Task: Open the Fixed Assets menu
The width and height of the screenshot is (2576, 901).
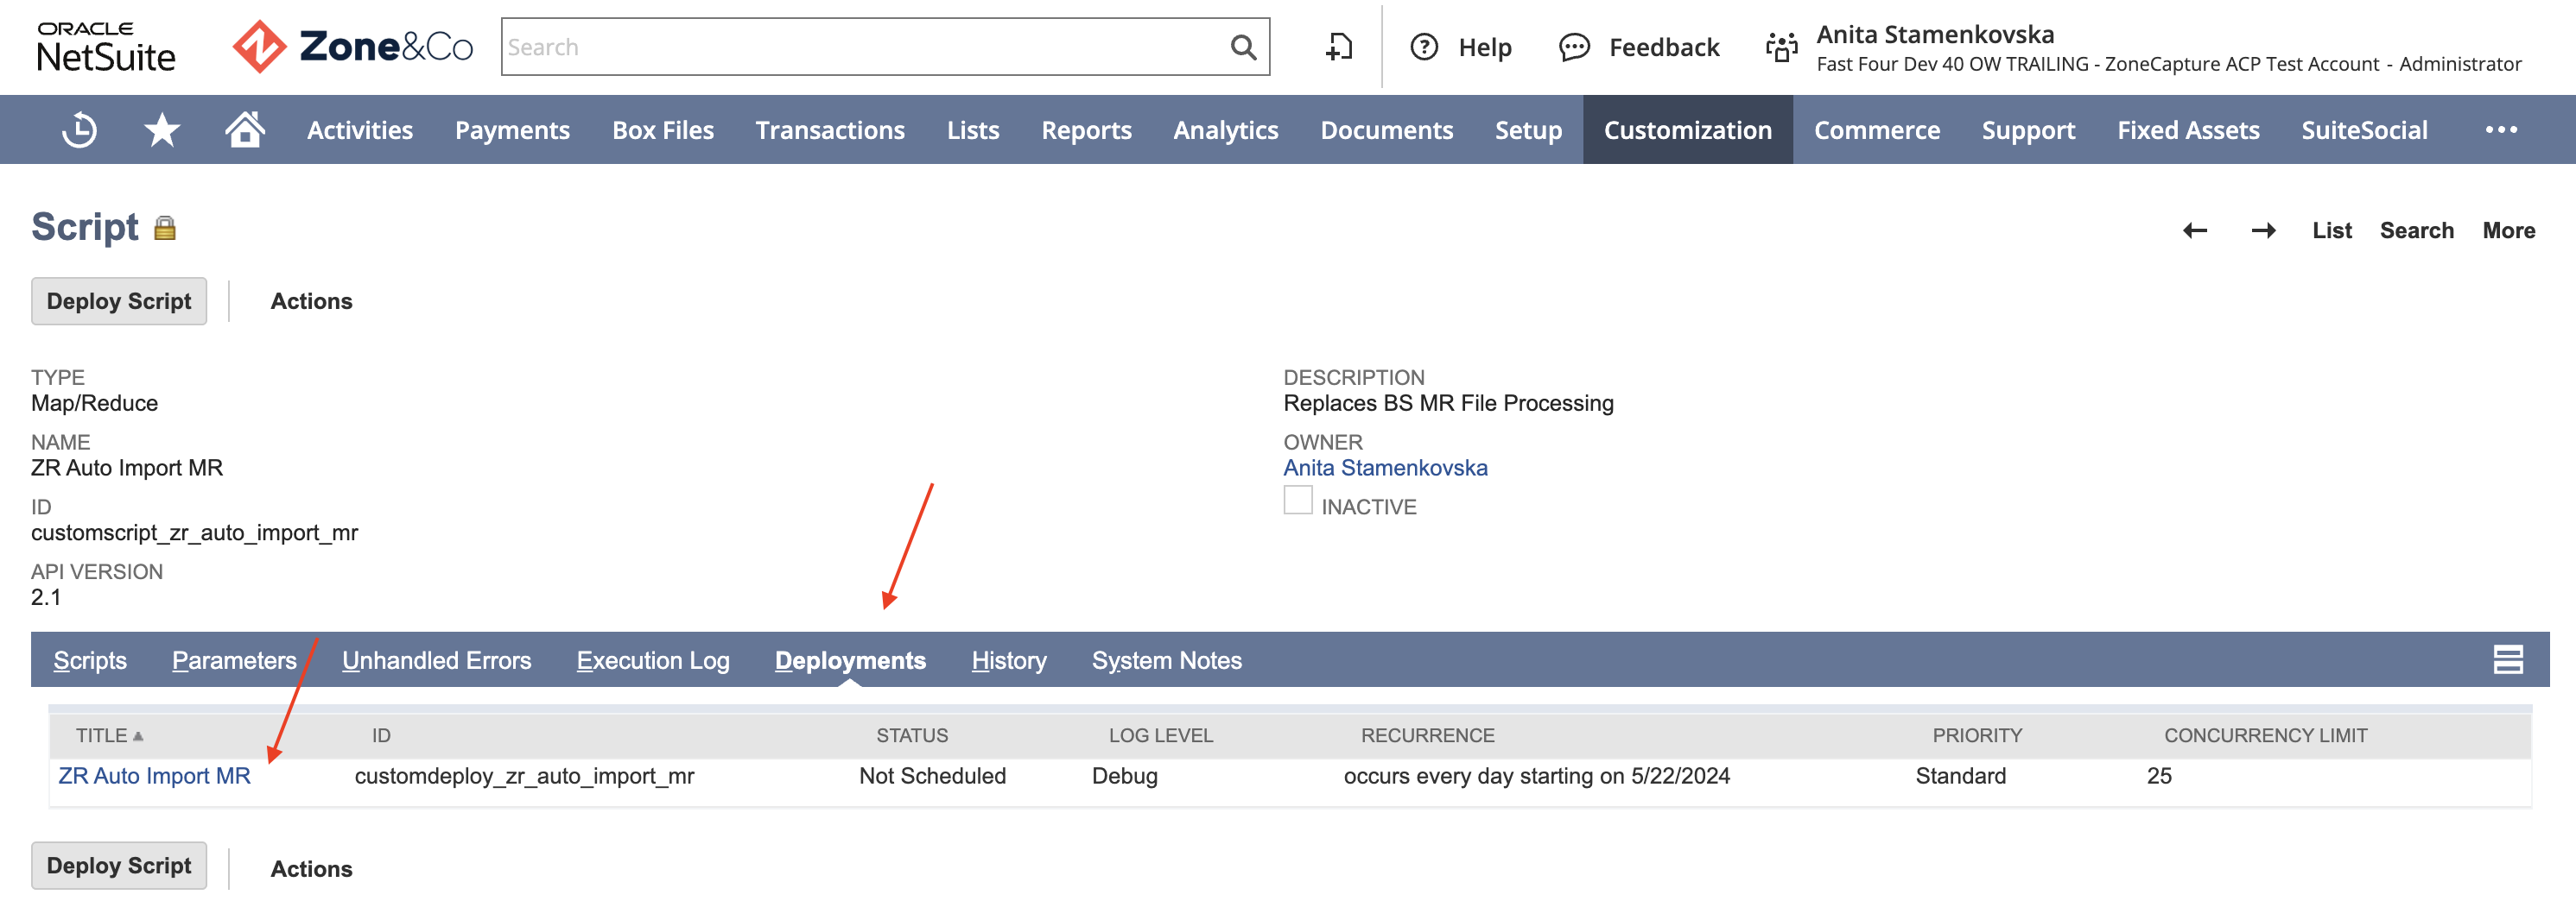Action: (x=2188, y=129)
